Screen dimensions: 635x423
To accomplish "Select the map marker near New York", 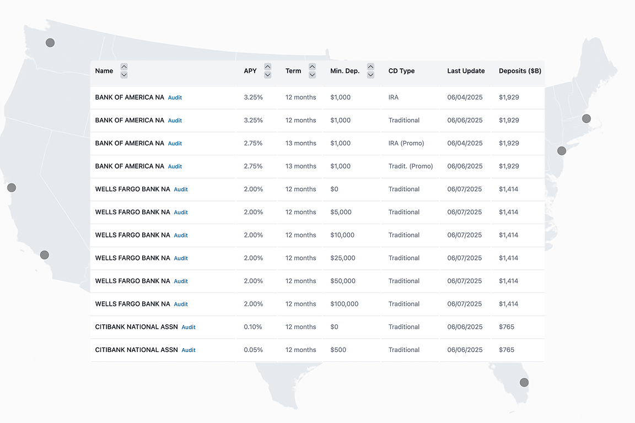I will (x=562, y=151).
